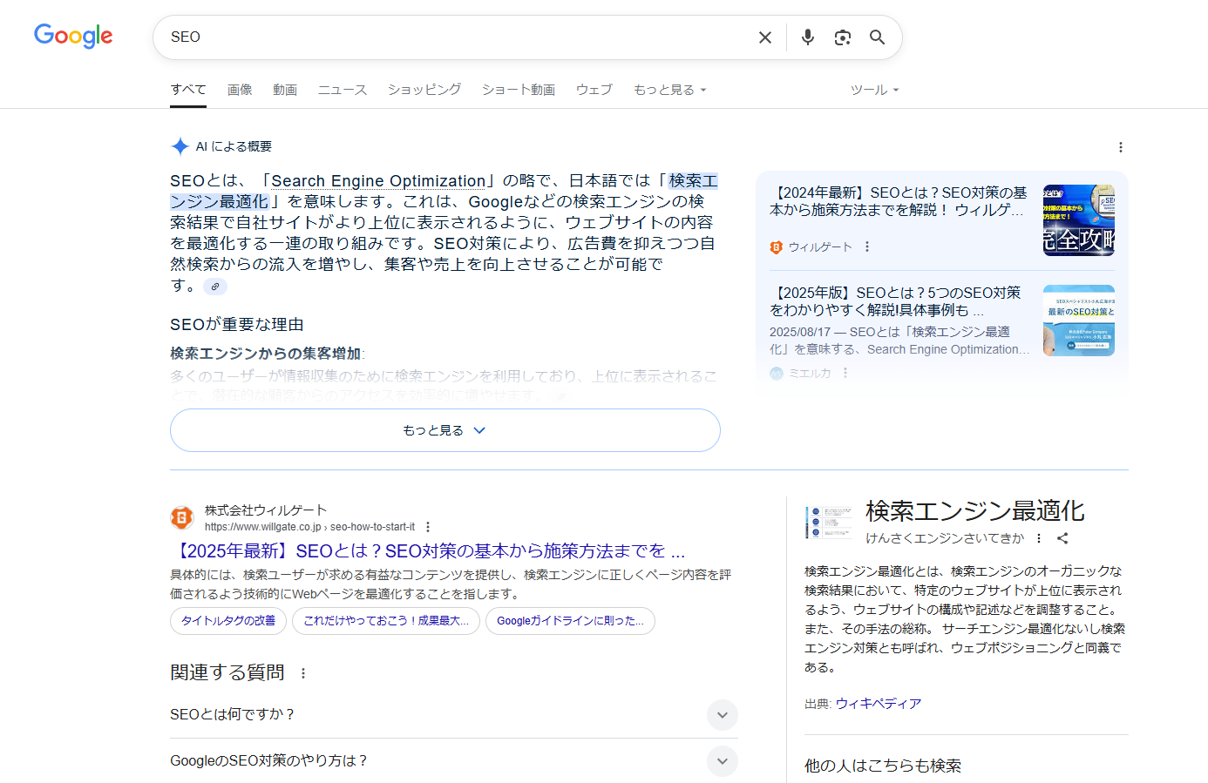Expand question GoogleのSEO対策のやり方は？
The image size is (1208, 783).
[454, 760]
